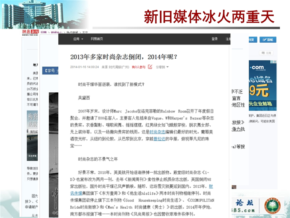Click the subheading 时尚杂志的不景气之年
This screenshot has width=290, height=218.
point(98,159)
